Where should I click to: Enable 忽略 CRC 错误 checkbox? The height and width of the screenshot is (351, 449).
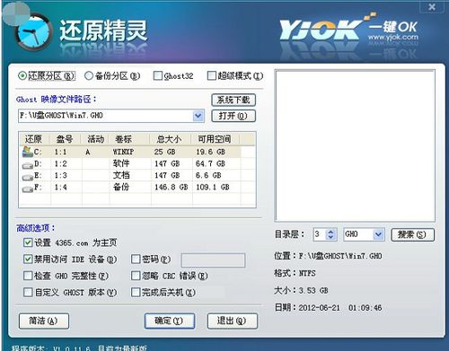[x=136, y=276]
